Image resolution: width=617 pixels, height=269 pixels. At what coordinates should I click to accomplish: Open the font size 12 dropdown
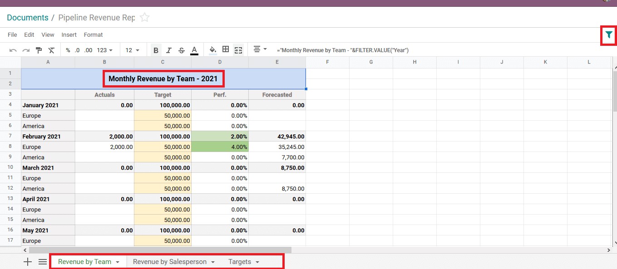click(133, 50)
